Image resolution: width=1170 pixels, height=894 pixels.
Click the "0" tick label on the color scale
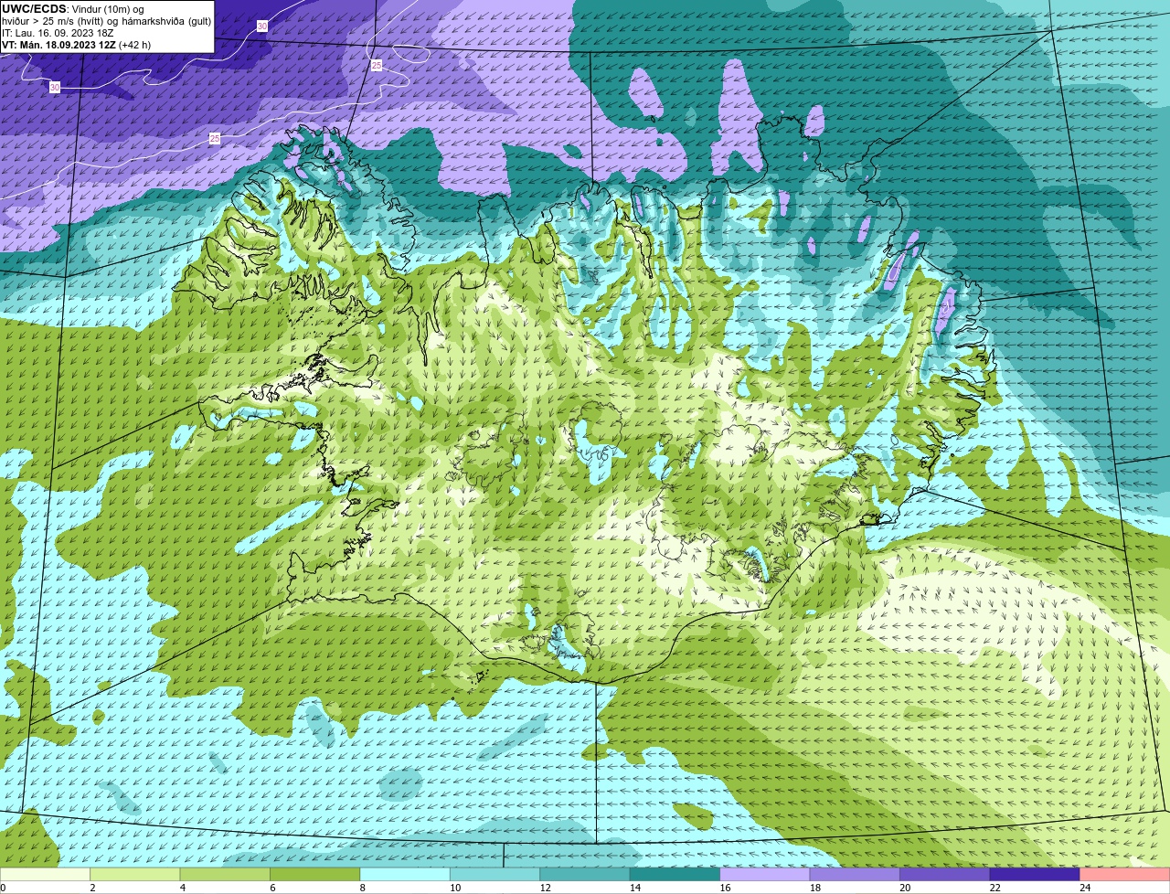pos(3,888)
